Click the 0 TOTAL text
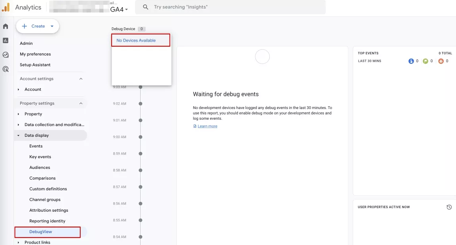Image resolution: width=456 pixels, height=245 pixels. [x=445, y=53]
